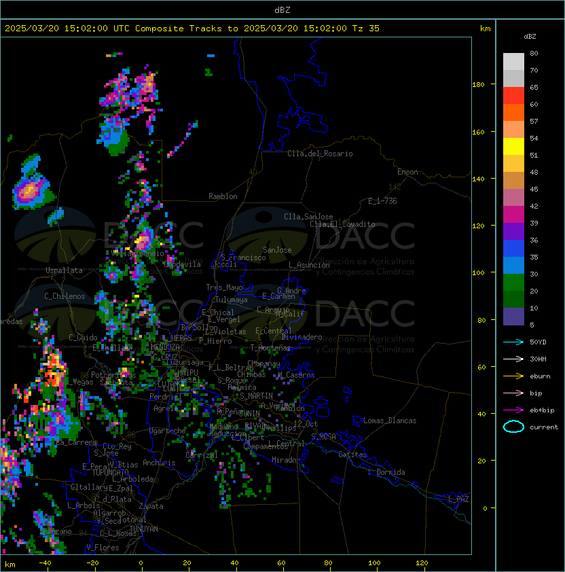The image size is (565, 572).
Task: Click the 'eb+bip' legend text
Action: tap(542, 410)
